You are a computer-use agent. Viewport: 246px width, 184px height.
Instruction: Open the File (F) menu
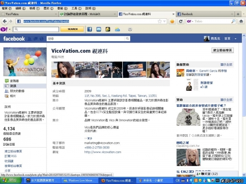pos(7,8)
